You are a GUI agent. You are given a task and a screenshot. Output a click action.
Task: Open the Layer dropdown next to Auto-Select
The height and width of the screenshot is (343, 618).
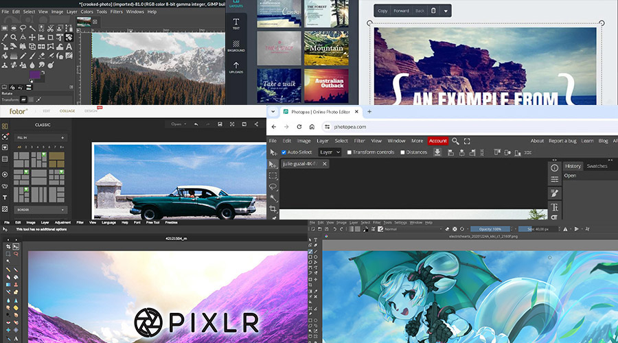330,152
